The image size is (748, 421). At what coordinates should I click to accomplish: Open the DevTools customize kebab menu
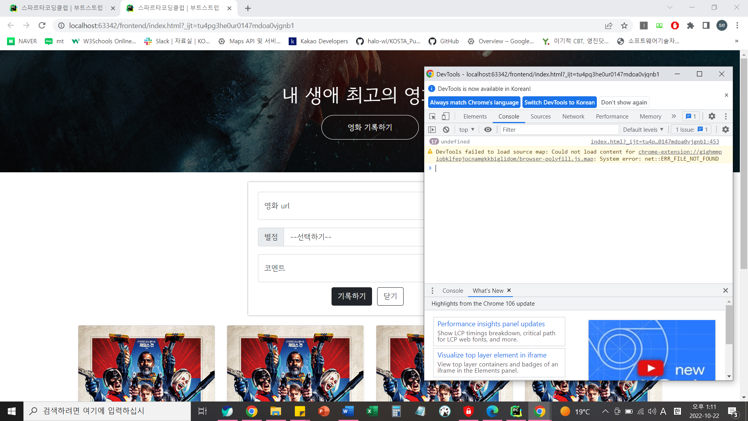(x=725, y=116)
